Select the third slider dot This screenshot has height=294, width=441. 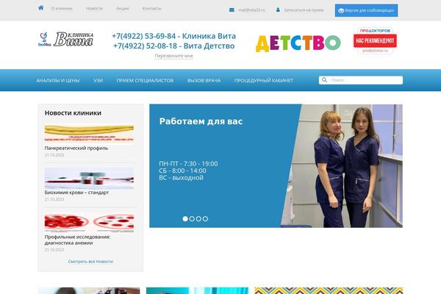pyautogui.click(x=198, y=218)
